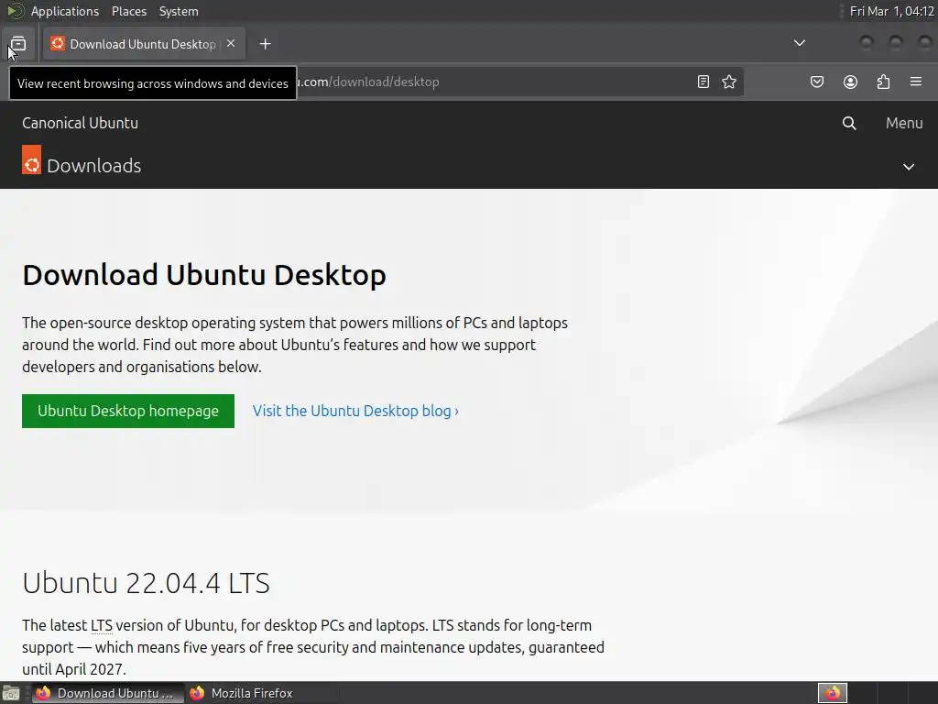
Task: Open the System menu
Action: [179, 11]
